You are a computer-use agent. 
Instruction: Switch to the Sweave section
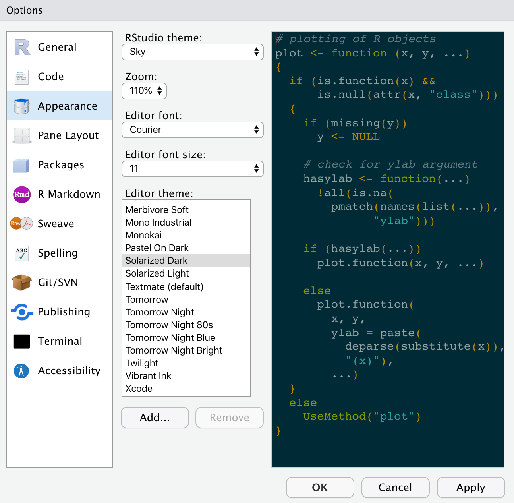click(60, 224)
